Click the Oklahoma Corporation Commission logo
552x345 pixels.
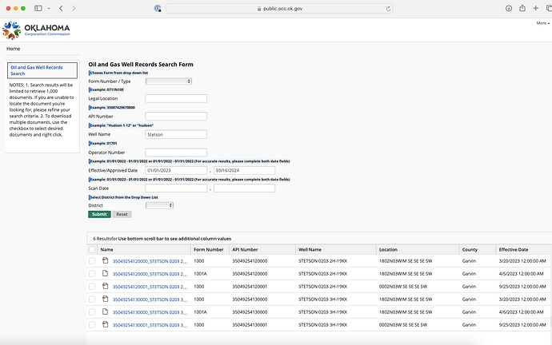[x=36, y=30]
